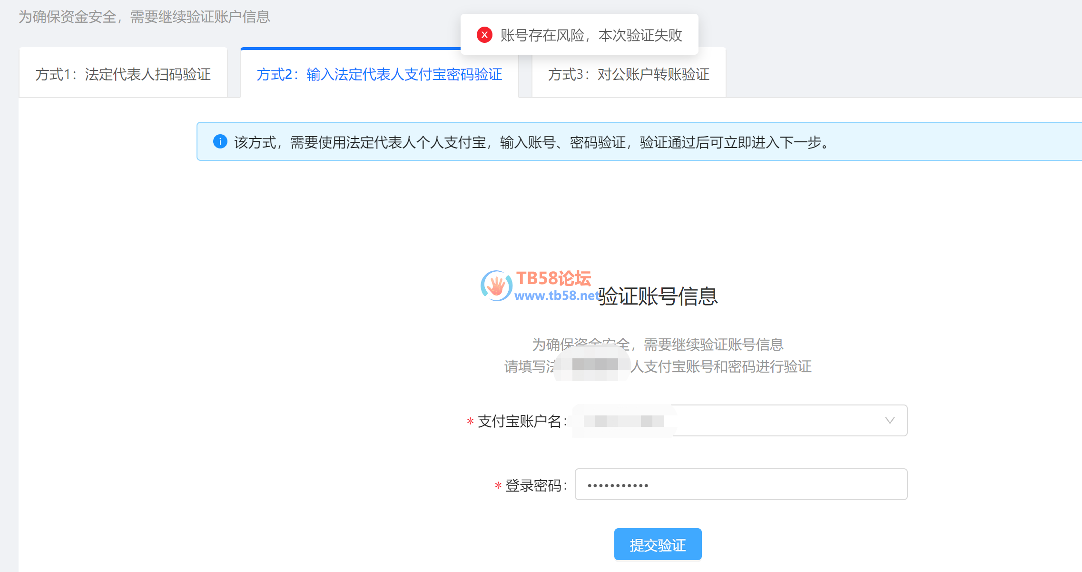The width and height of the screenshot is (1082, 572).
Task: Focus the 登录密码 password field
Action: pos(741,484)
